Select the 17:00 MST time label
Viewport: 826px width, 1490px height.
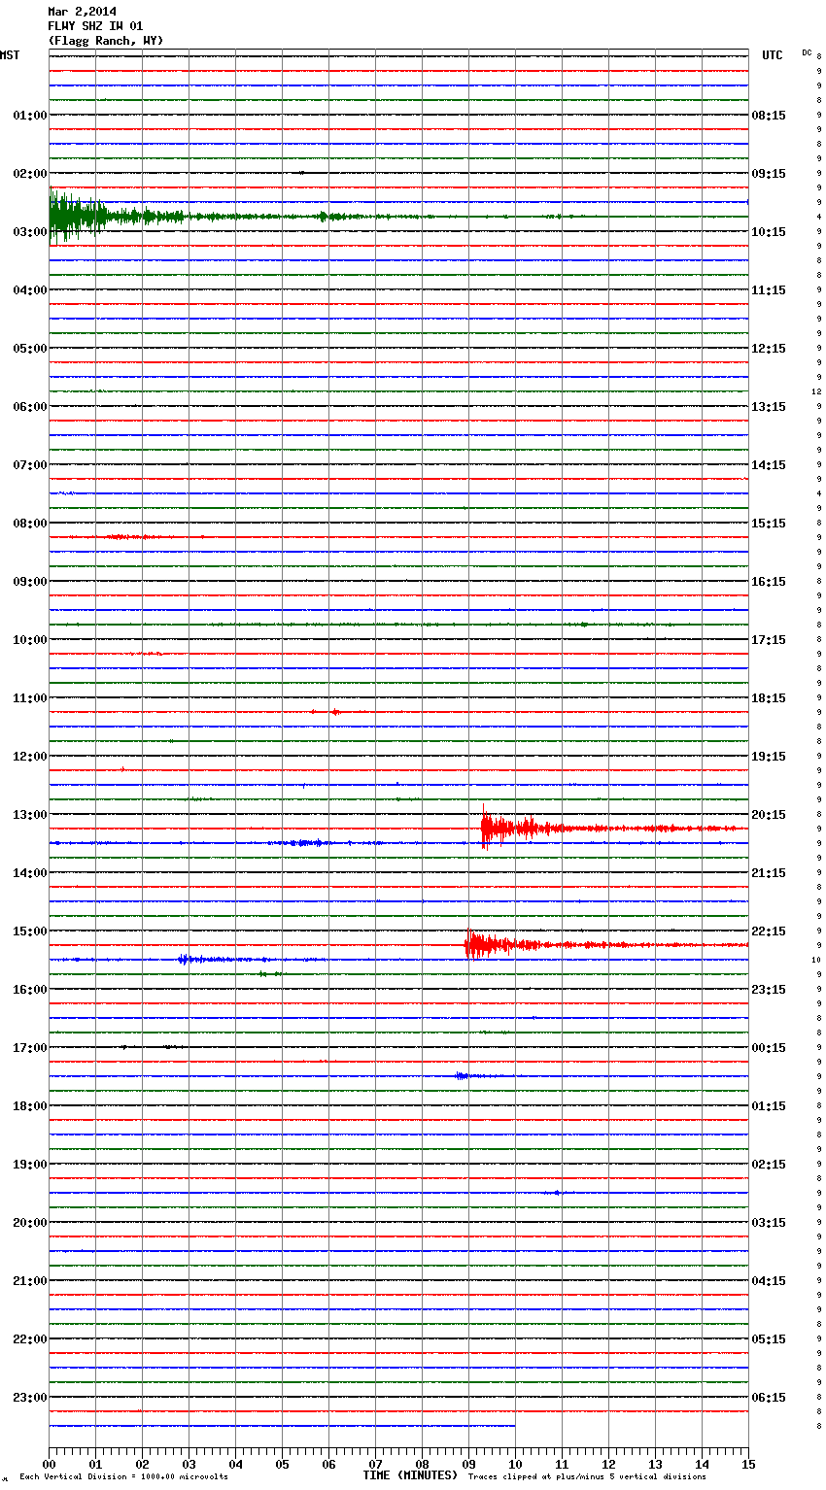click(x=30, y=1048)
